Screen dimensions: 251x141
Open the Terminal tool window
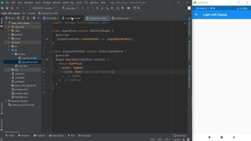(39, 136)
